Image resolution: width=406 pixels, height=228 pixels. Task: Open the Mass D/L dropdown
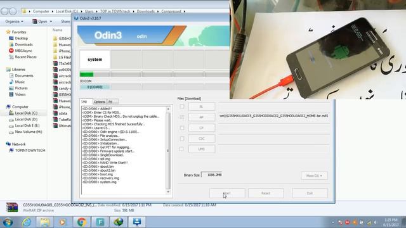[x=314, y=176]
